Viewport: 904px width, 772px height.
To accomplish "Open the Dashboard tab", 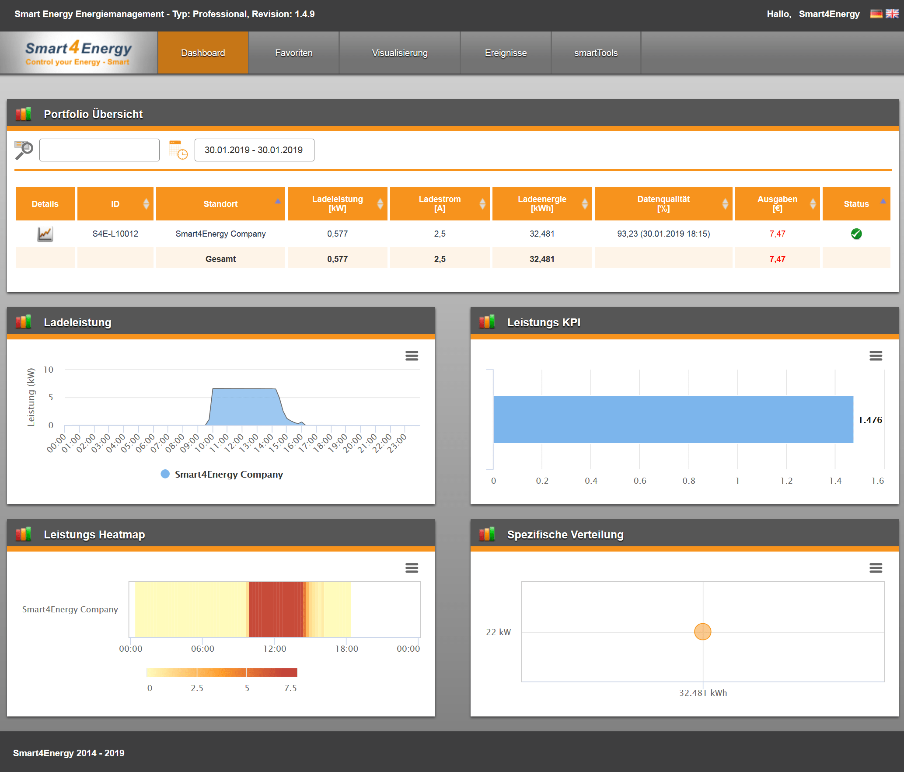I will tap(203, 52).
